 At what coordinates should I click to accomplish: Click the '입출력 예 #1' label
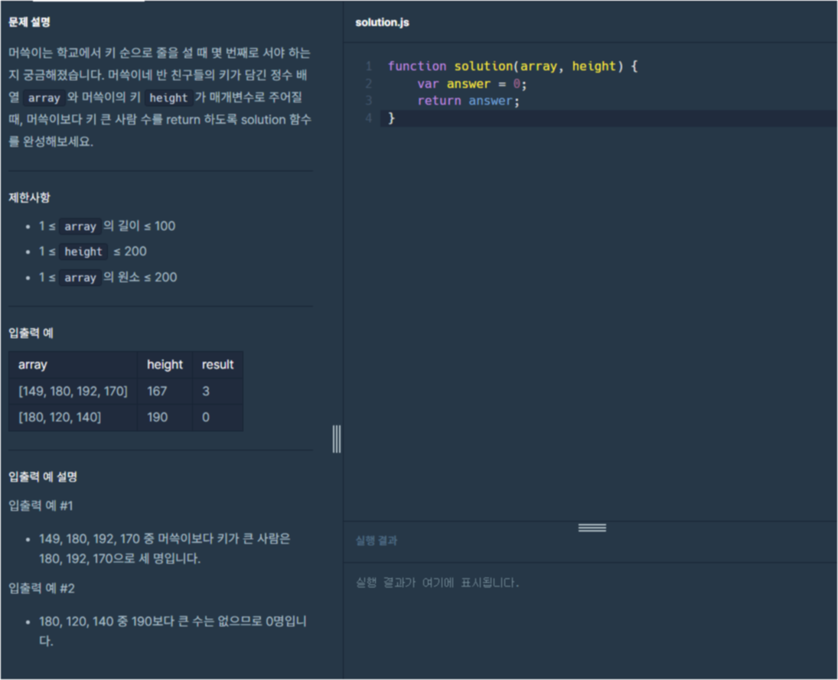[41, 506]
